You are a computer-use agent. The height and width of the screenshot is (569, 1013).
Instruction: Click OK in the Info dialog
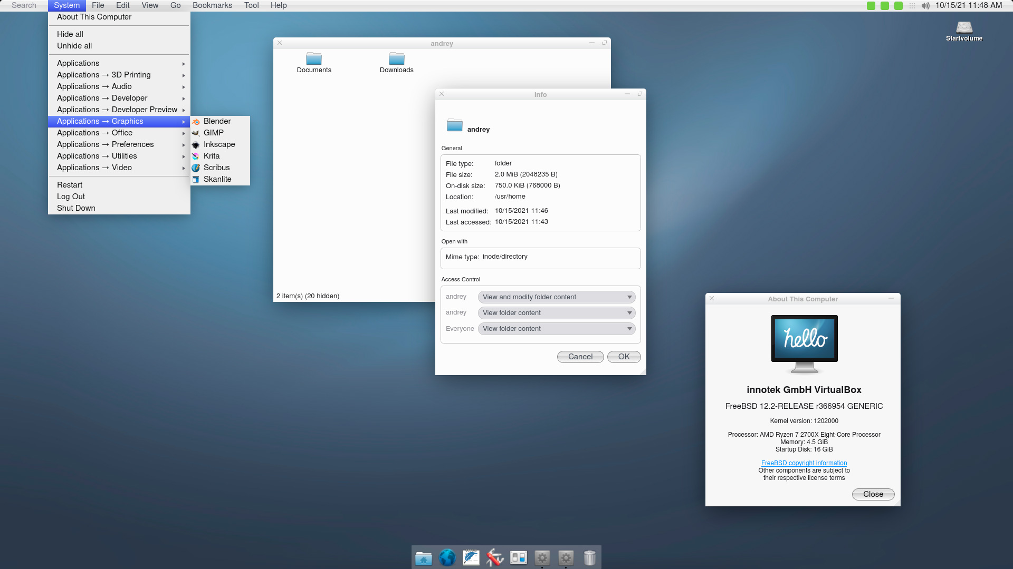point(624,357)
